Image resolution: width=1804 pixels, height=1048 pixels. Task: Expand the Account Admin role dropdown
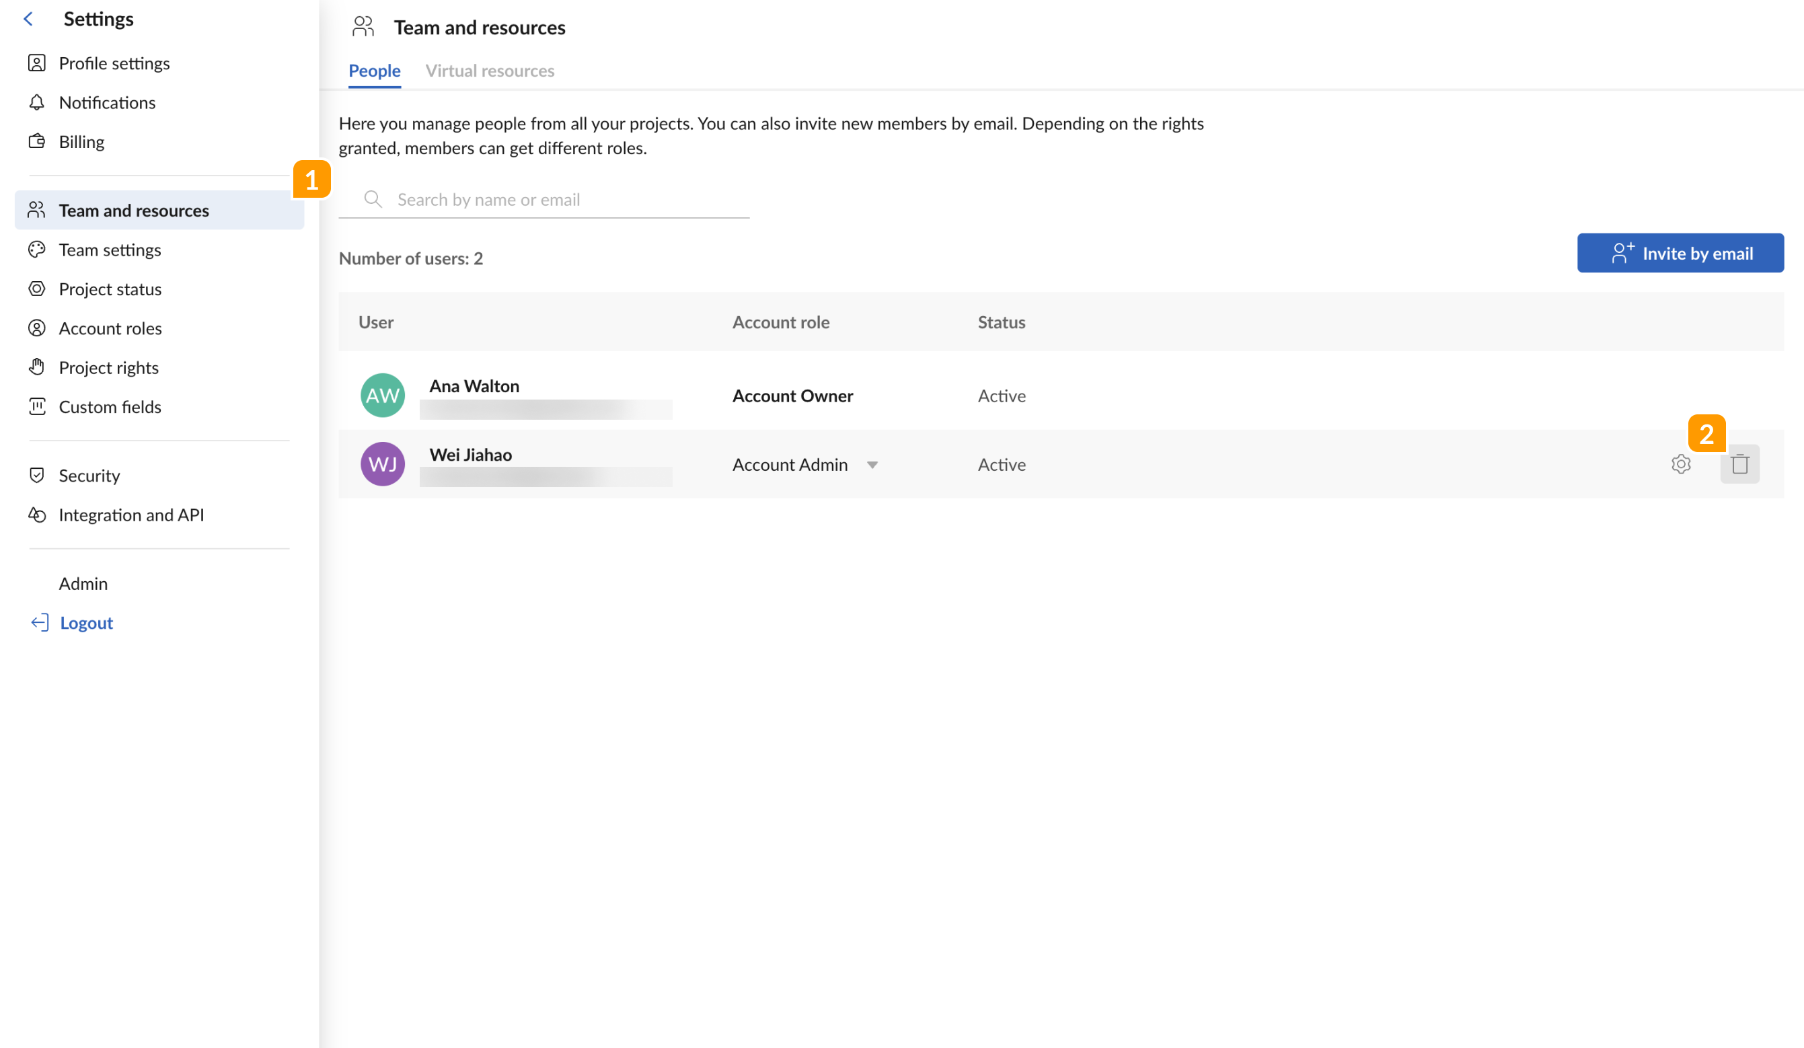pyautogui.click(x=872, y=465)
